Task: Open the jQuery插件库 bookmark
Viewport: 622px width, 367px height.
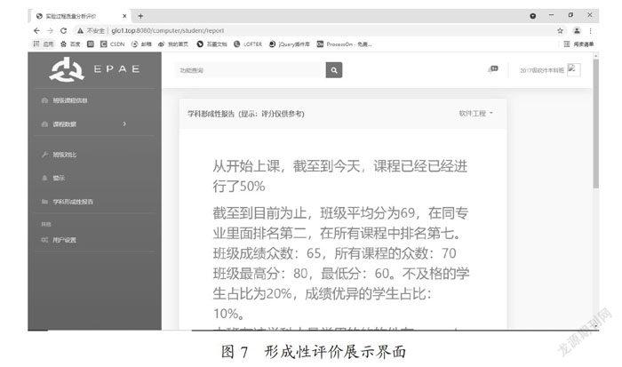Action: (x=289, y=44)
